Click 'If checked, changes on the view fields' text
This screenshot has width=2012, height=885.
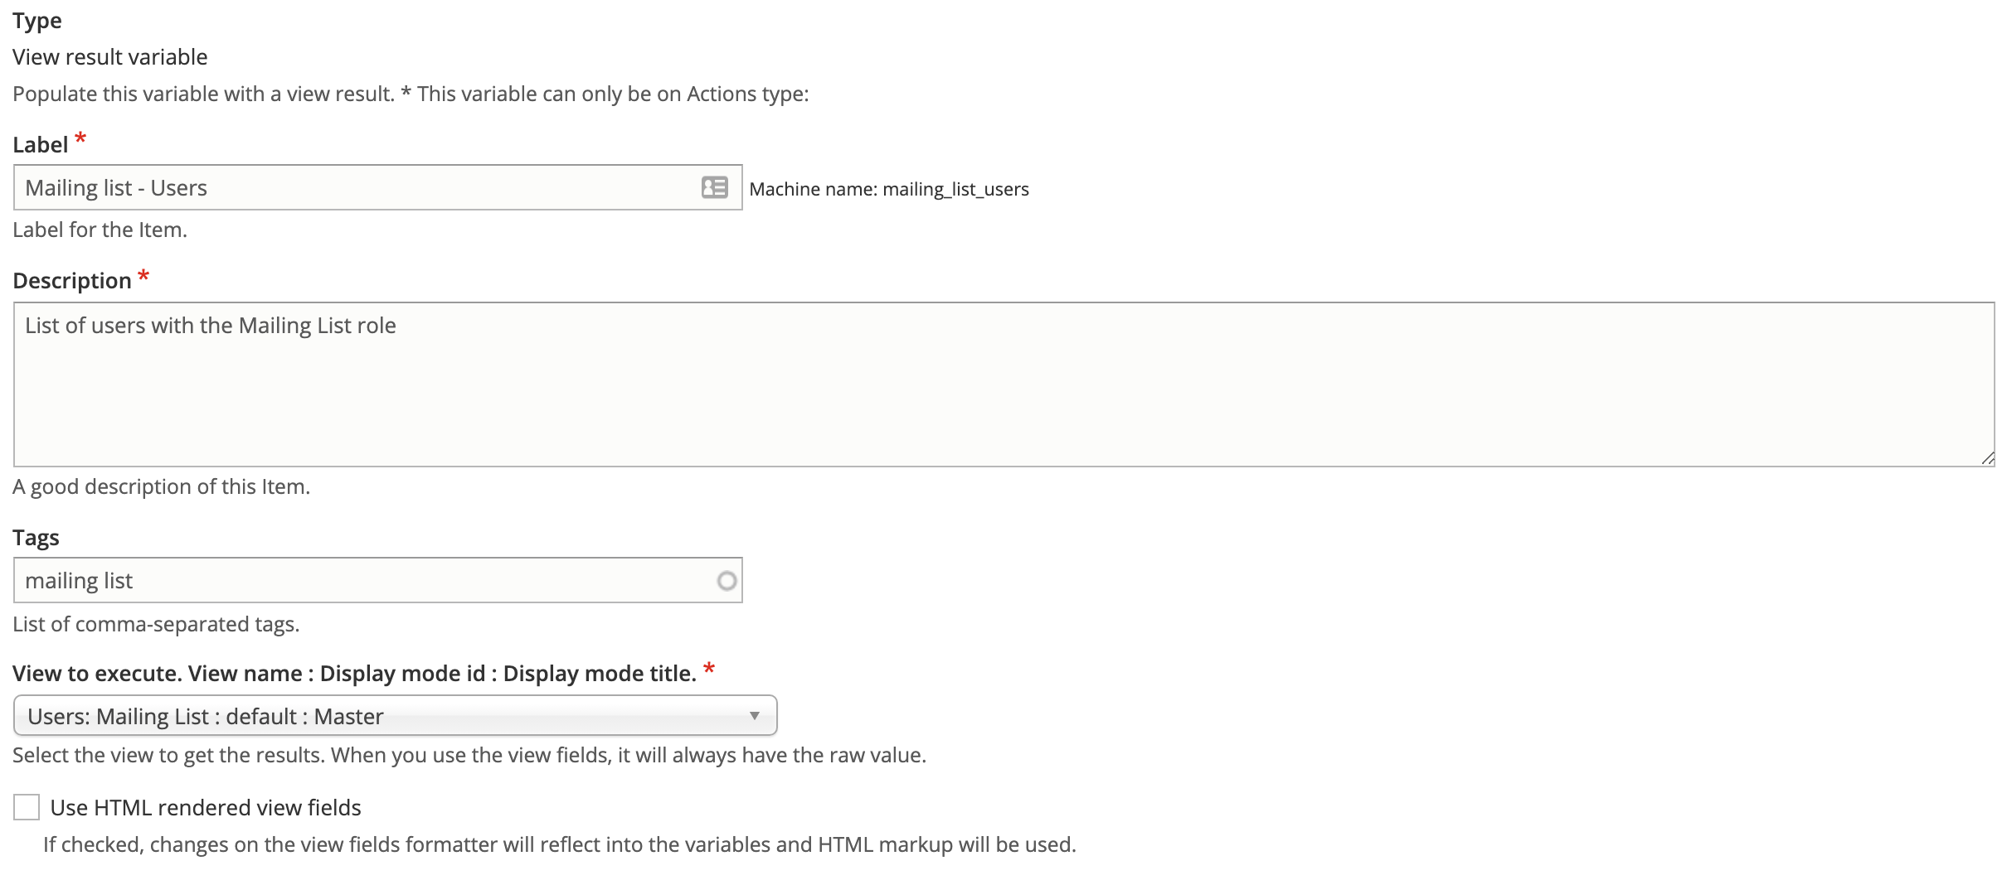pos(560,844)
